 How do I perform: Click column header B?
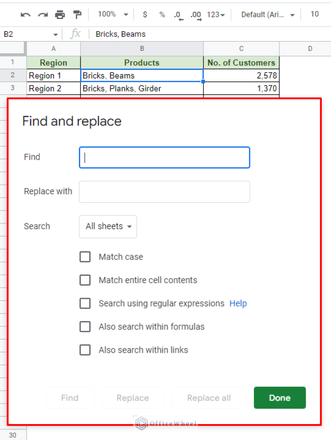click(x=142, y=48)
